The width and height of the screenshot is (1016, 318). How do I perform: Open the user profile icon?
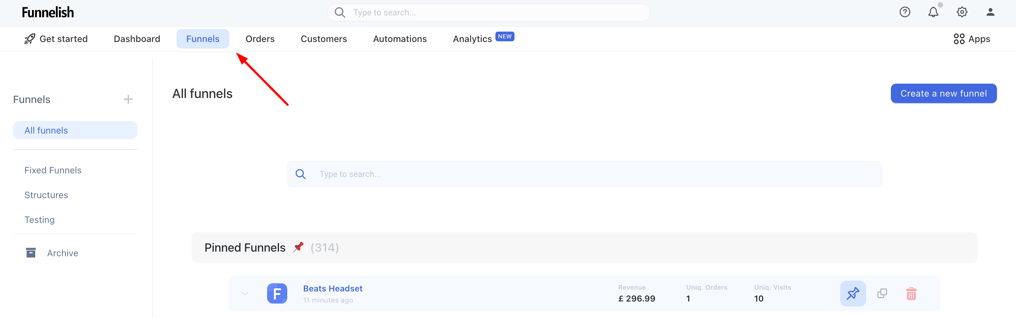[990, 12]
